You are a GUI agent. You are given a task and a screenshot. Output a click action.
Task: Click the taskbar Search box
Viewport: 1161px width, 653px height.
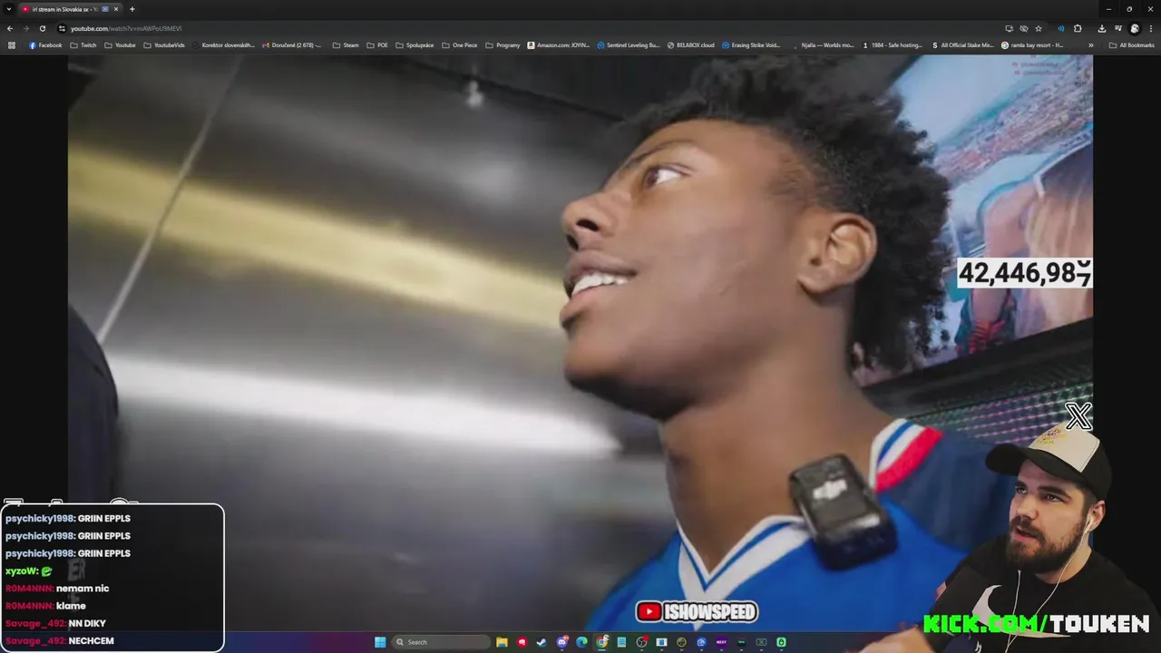tap(441, 642)
